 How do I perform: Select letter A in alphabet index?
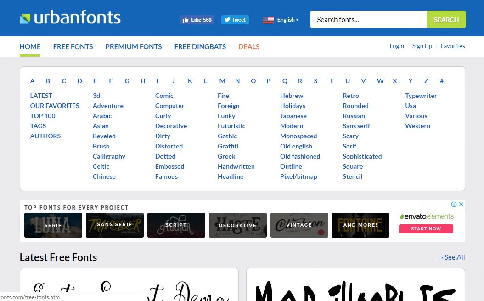[x=33, y=81]
